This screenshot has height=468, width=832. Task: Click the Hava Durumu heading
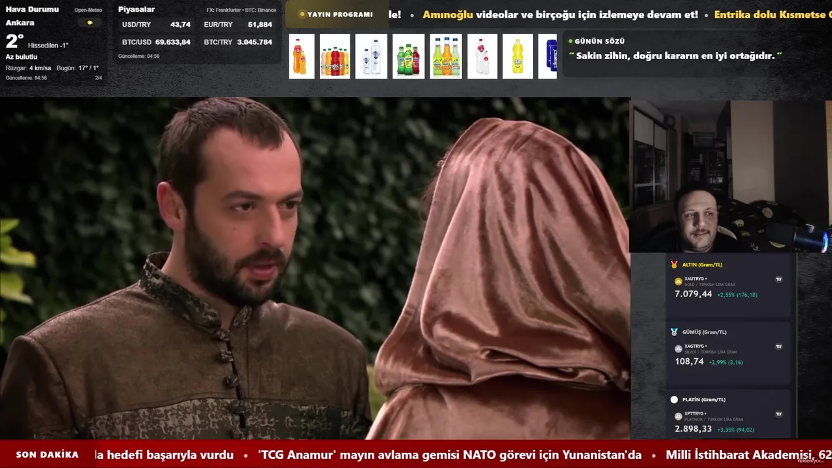point(32,9)
